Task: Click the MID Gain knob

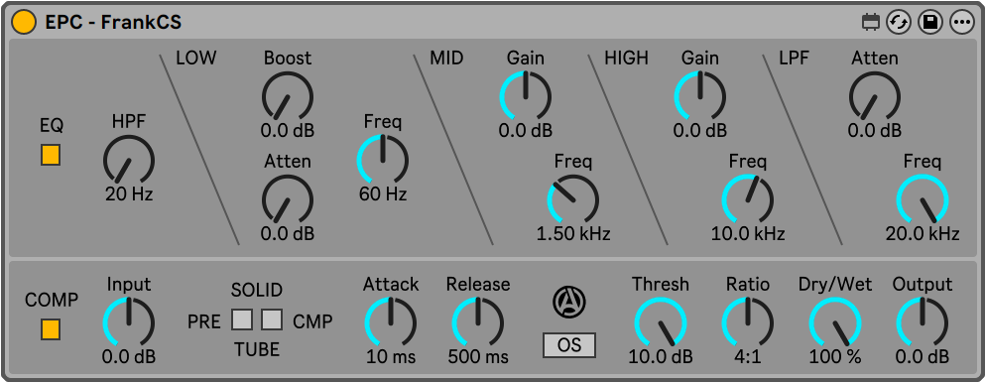Action: coord(526,96)
